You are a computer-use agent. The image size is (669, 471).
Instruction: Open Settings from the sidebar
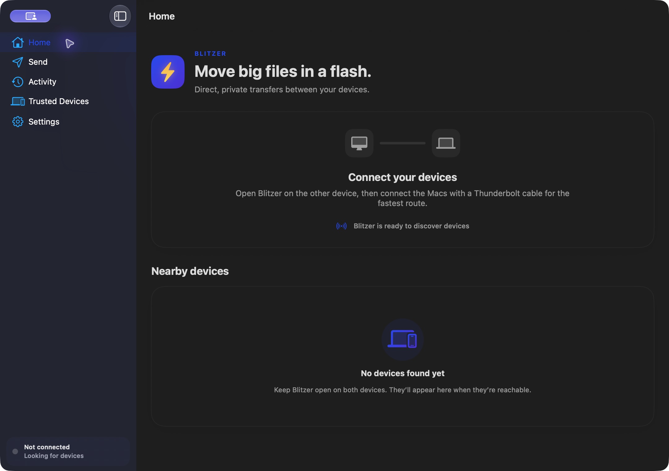pos(68,122)
